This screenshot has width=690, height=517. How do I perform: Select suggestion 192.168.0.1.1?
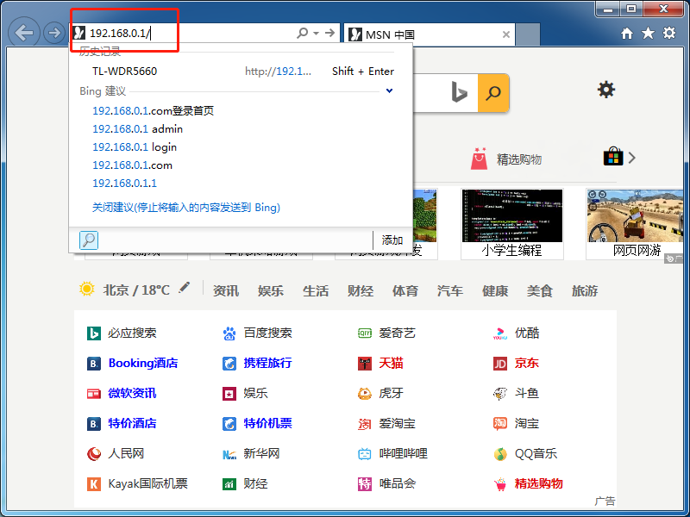pyautogui.click(x=124, y=184)
